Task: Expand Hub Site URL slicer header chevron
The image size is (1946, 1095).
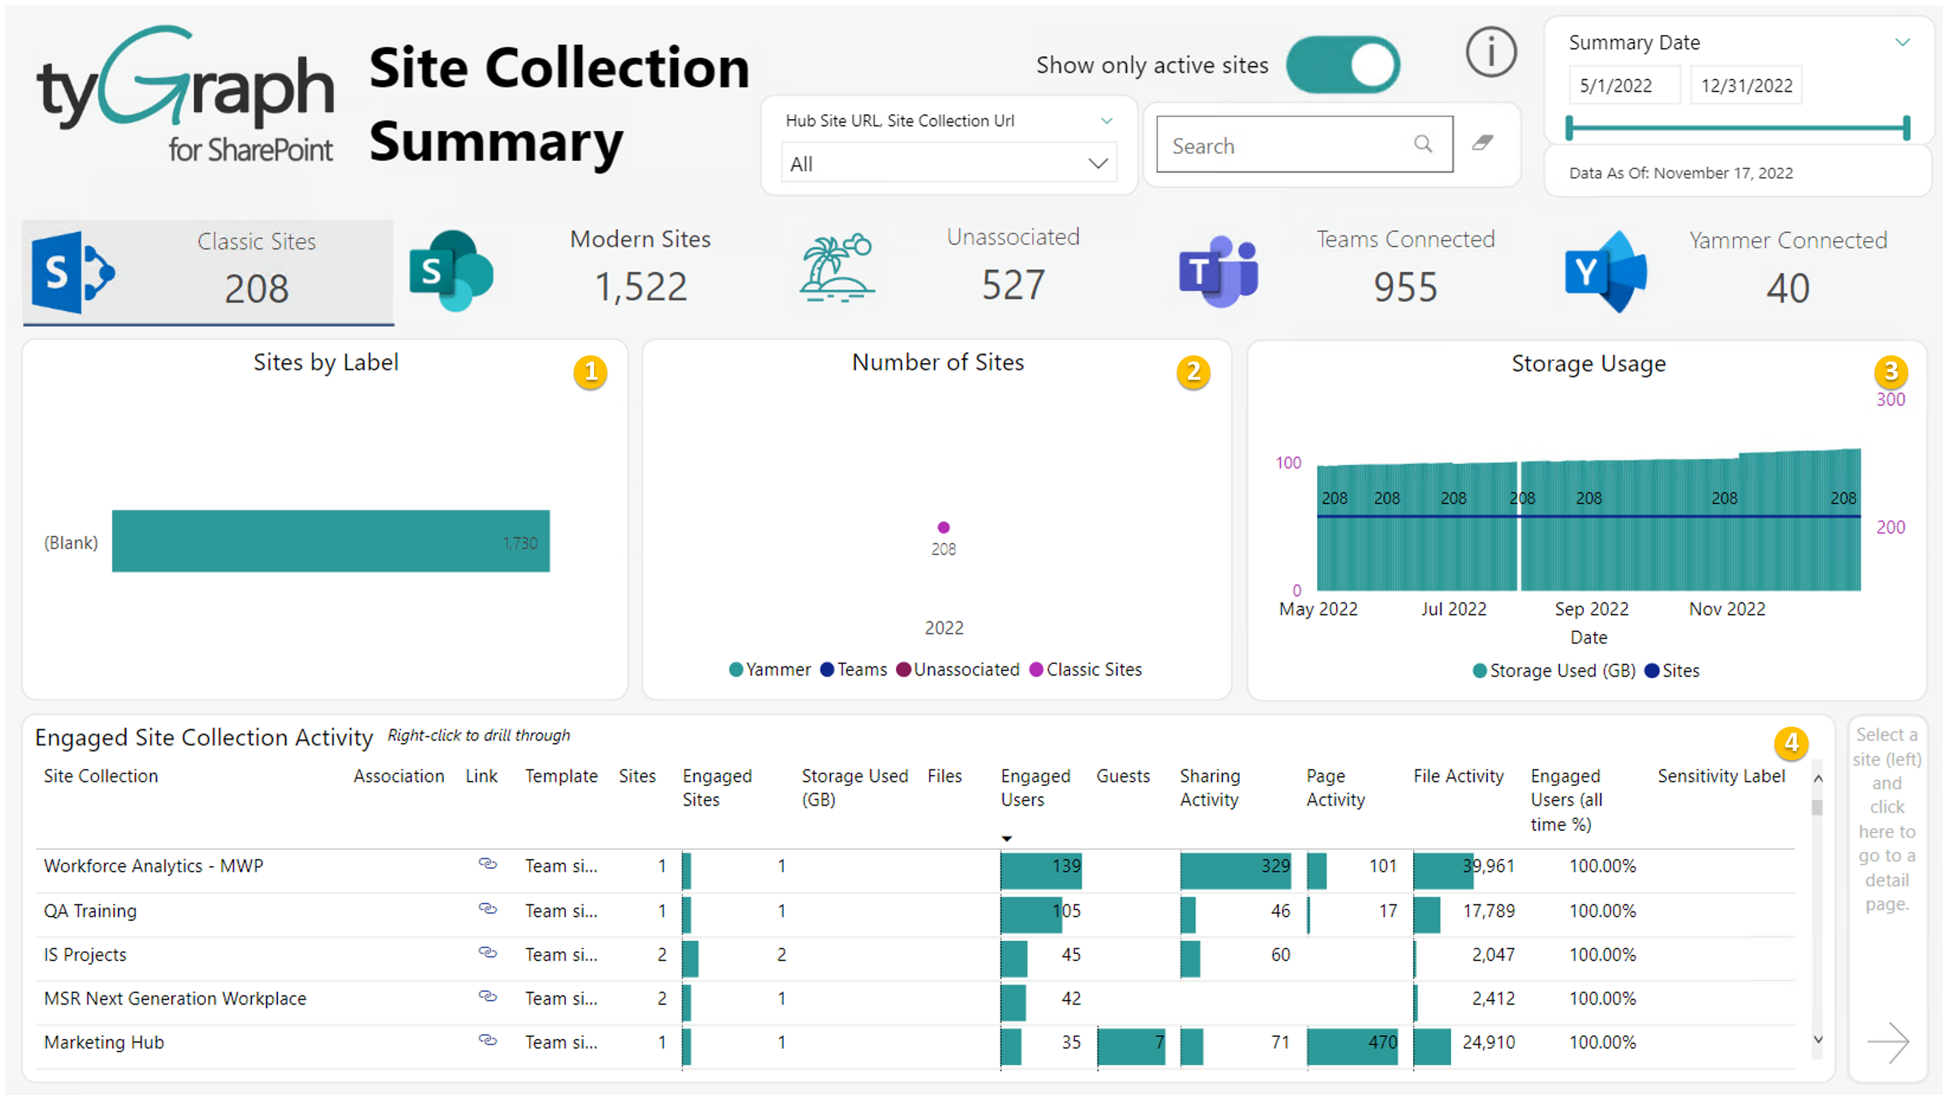Action: point(1107,121)
